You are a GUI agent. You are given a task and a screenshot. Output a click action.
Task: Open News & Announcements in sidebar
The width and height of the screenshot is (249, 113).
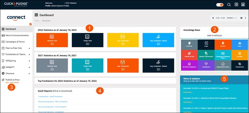tap(16, 35)
